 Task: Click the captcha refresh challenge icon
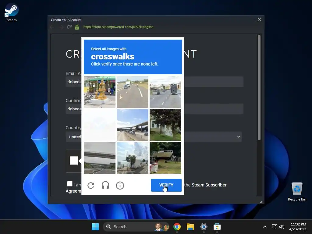click(91, 186)
